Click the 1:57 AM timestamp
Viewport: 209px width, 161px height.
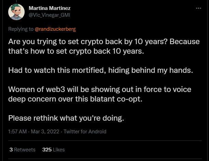17,132
